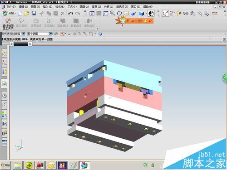Click the Delete X icon
Image resolution: width=227 pixels, height=170 pixels.
63,13
